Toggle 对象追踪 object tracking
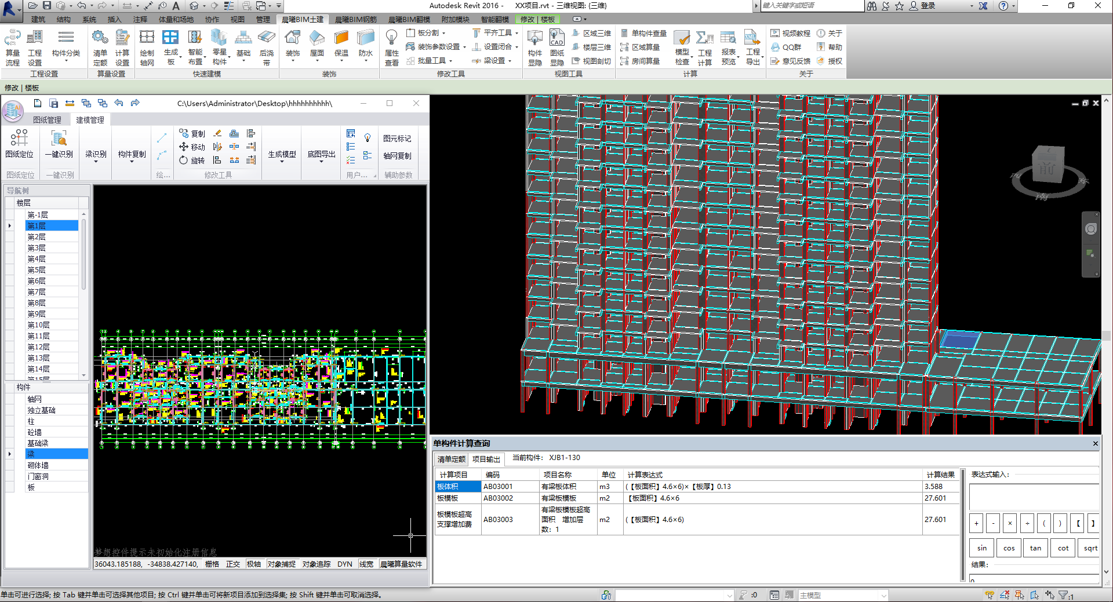The width and height of the screenshot is (1113, 602). pos(317,564)
